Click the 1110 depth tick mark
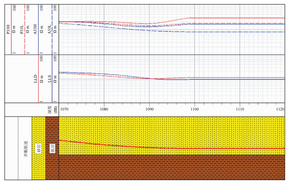This screenshot has width=290, height=183. click(x=240, y=110)
